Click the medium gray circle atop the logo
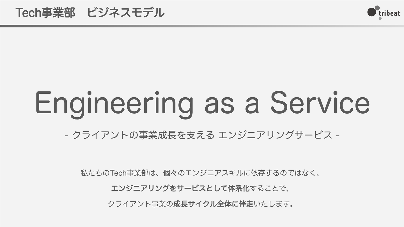 [377, 8]
